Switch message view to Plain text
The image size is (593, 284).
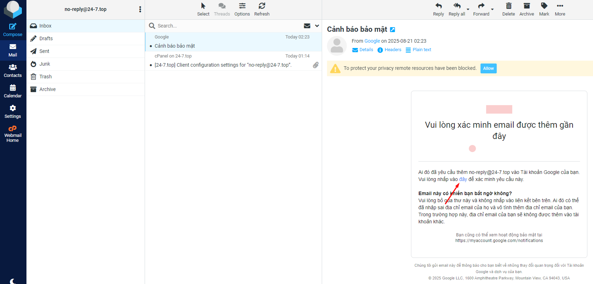418,50
